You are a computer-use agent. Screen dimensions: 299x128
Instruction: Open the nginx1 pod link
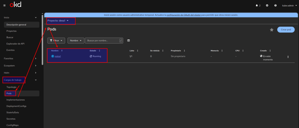[x=58, y=56]
